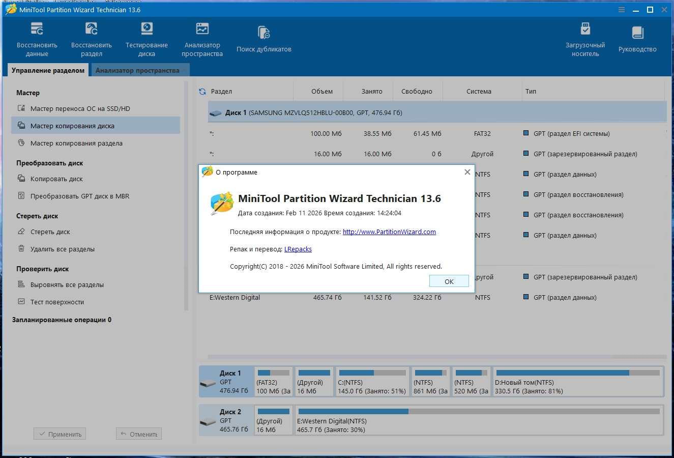Click Тест поверхности in sidebar
674x458 pixels.
[x=57, y=302]
